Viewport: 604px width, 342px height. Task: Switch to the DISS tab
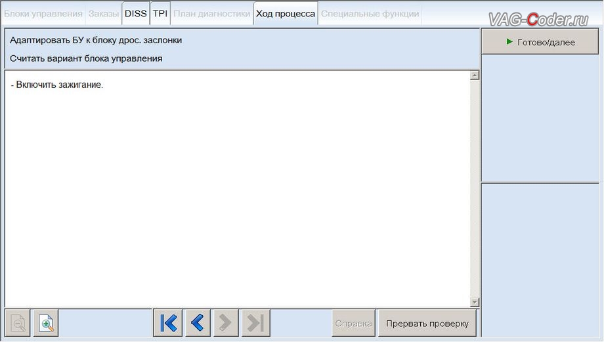click(136, 14)
